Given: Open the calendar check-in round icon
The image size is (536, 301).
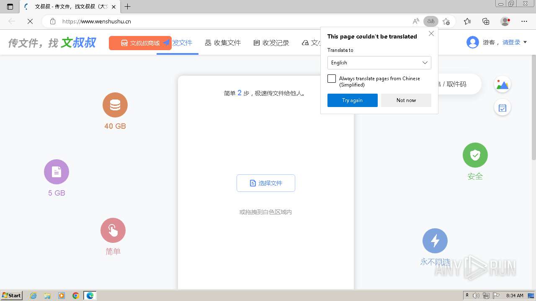Looking at the screenshot, I should coord(502,108).
